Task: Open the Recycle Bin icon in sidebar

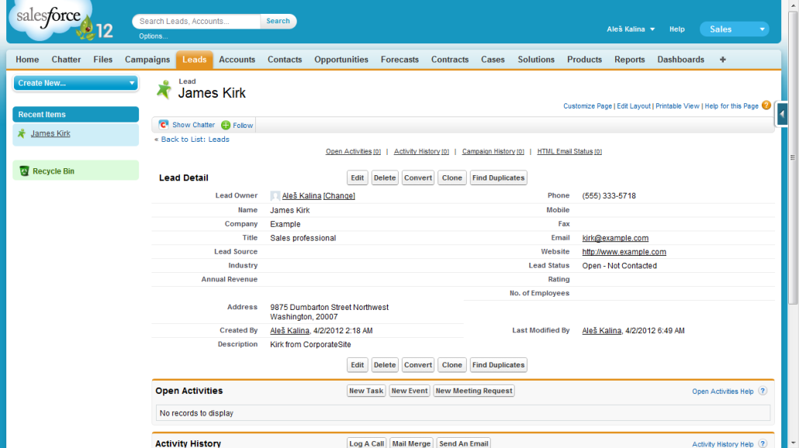Action: tap(24, 171)
